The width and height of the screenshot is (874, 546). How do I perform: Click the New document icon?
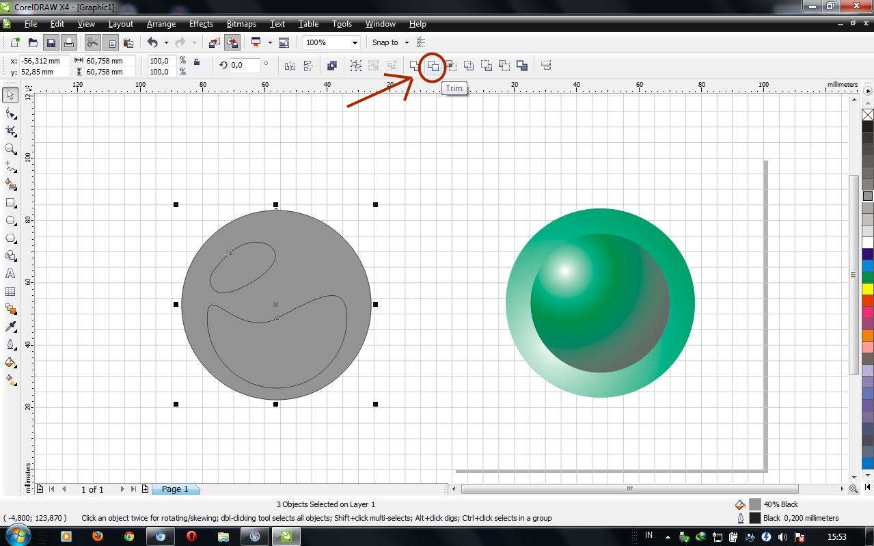15,42
